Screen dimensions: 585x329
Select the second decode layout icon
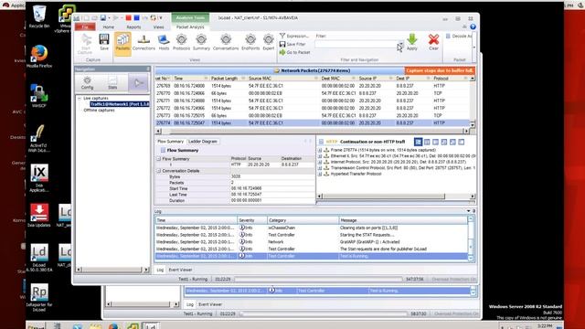tap(427, 142)
